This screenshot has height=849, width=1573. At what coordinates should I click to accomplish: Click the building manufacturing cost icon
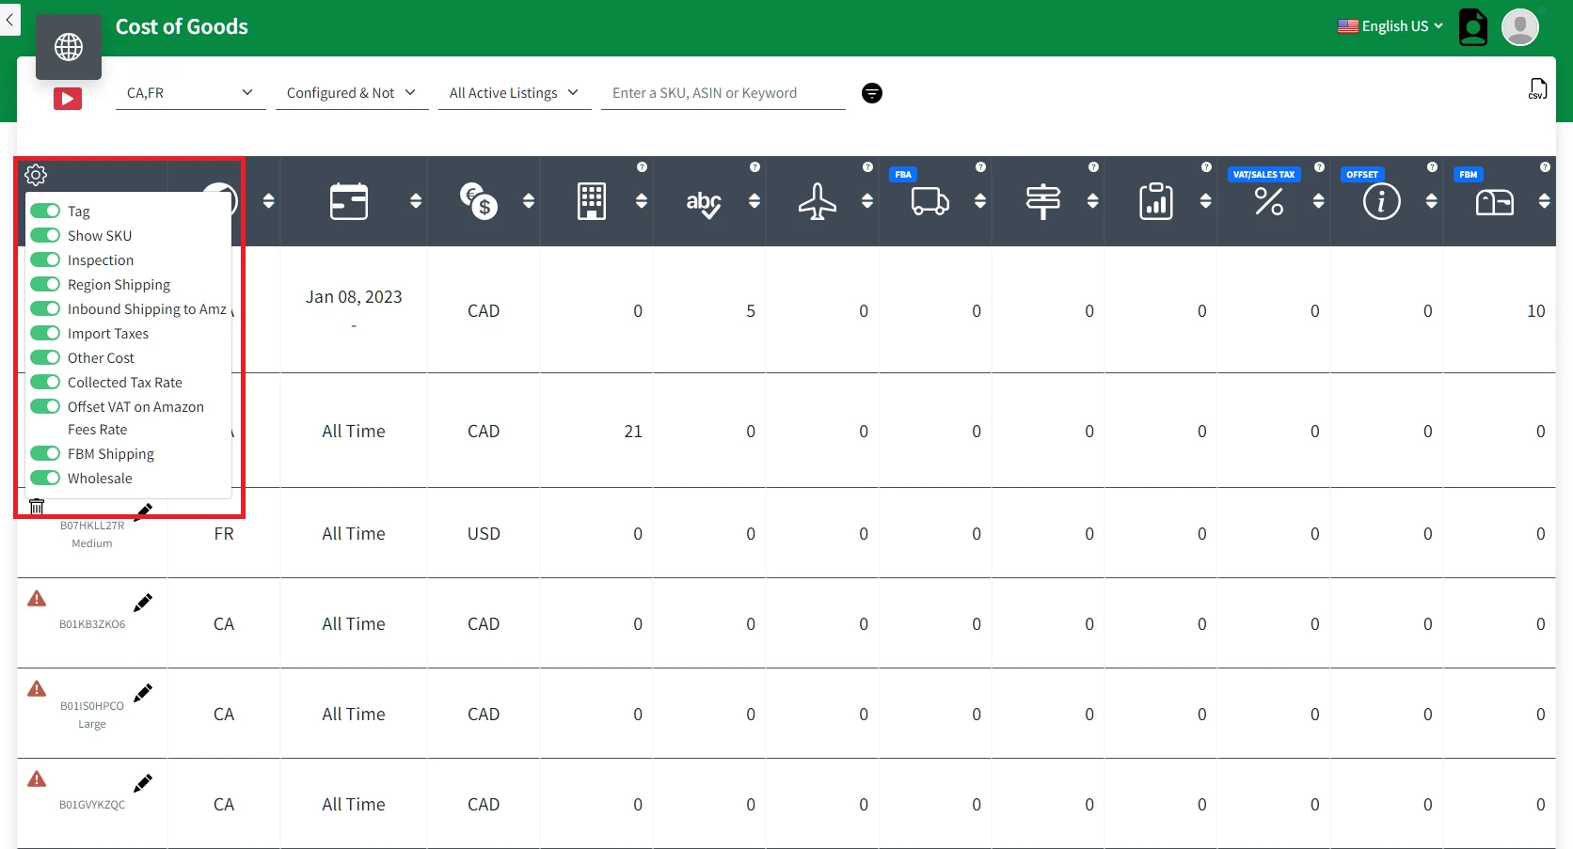point(592,201)
